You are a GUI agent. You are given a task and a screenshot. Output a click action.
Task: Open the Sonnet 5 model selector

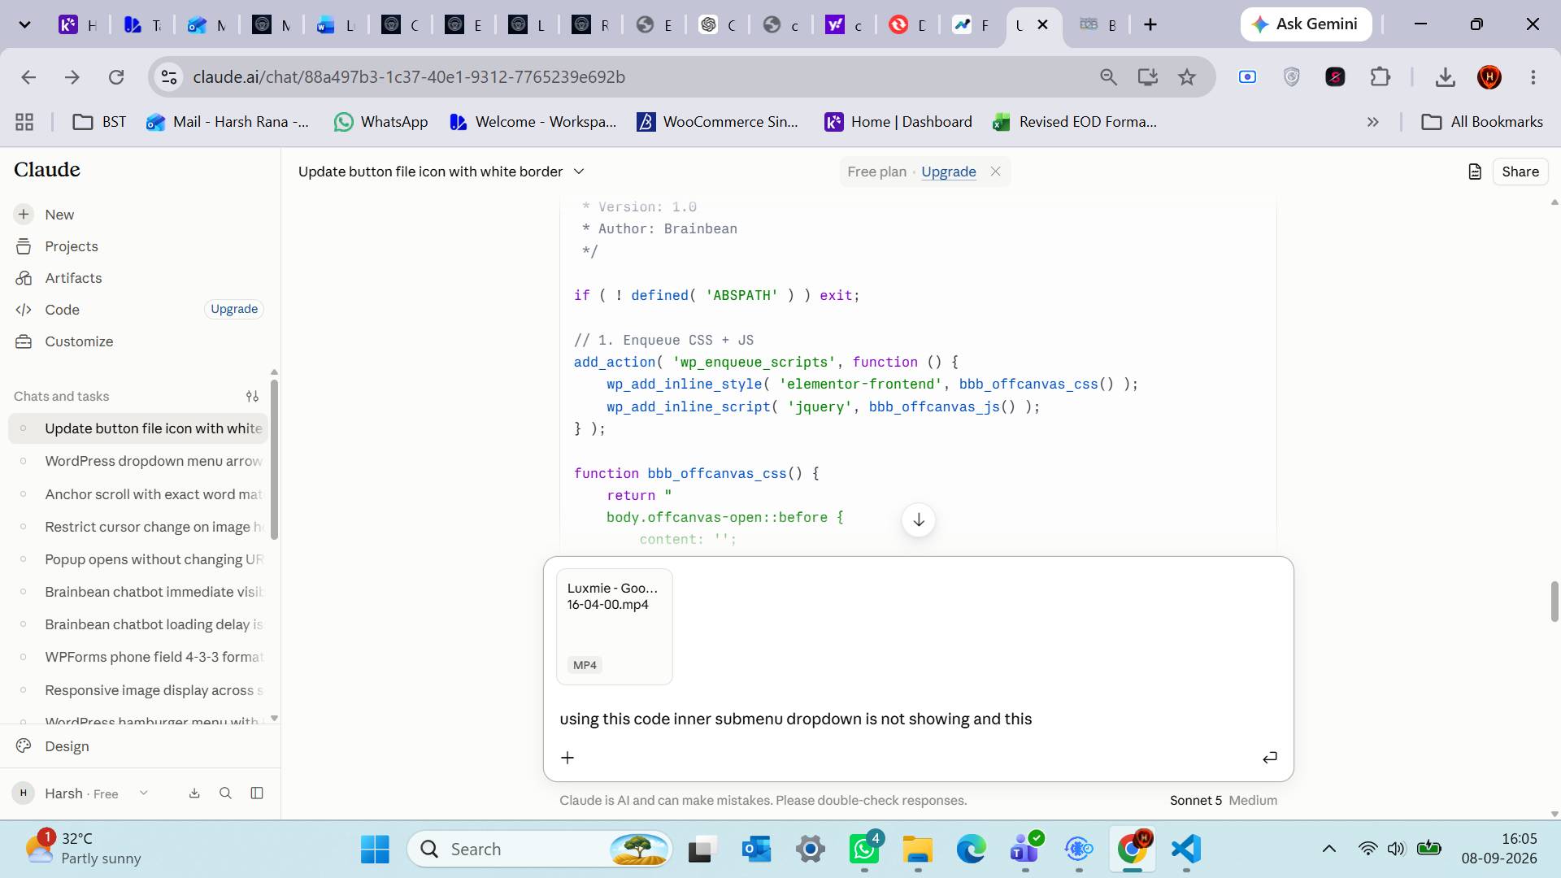pyautogui.click(x=1195, y=801)
